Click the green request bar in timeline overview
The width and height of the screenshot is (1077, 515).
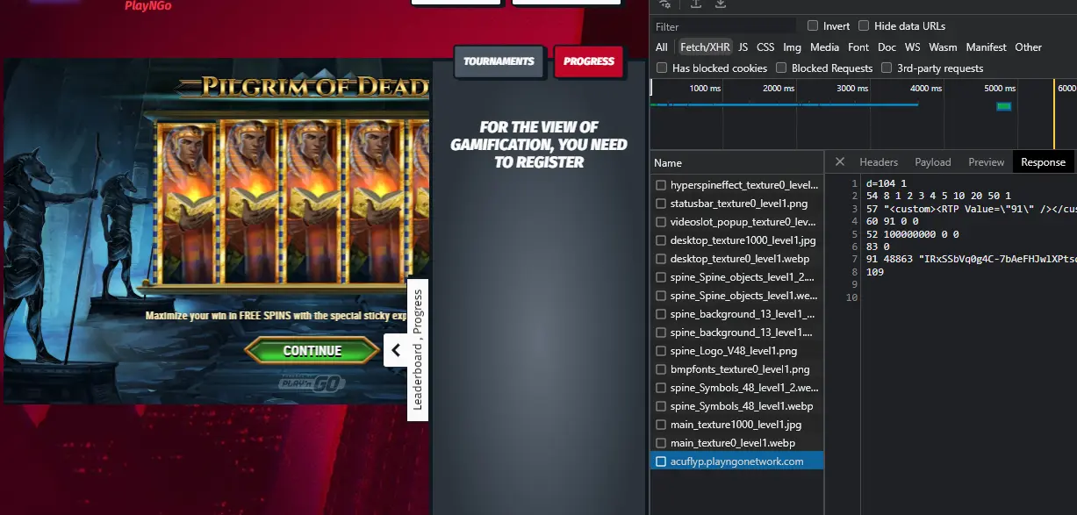[x=1003, y=106]
